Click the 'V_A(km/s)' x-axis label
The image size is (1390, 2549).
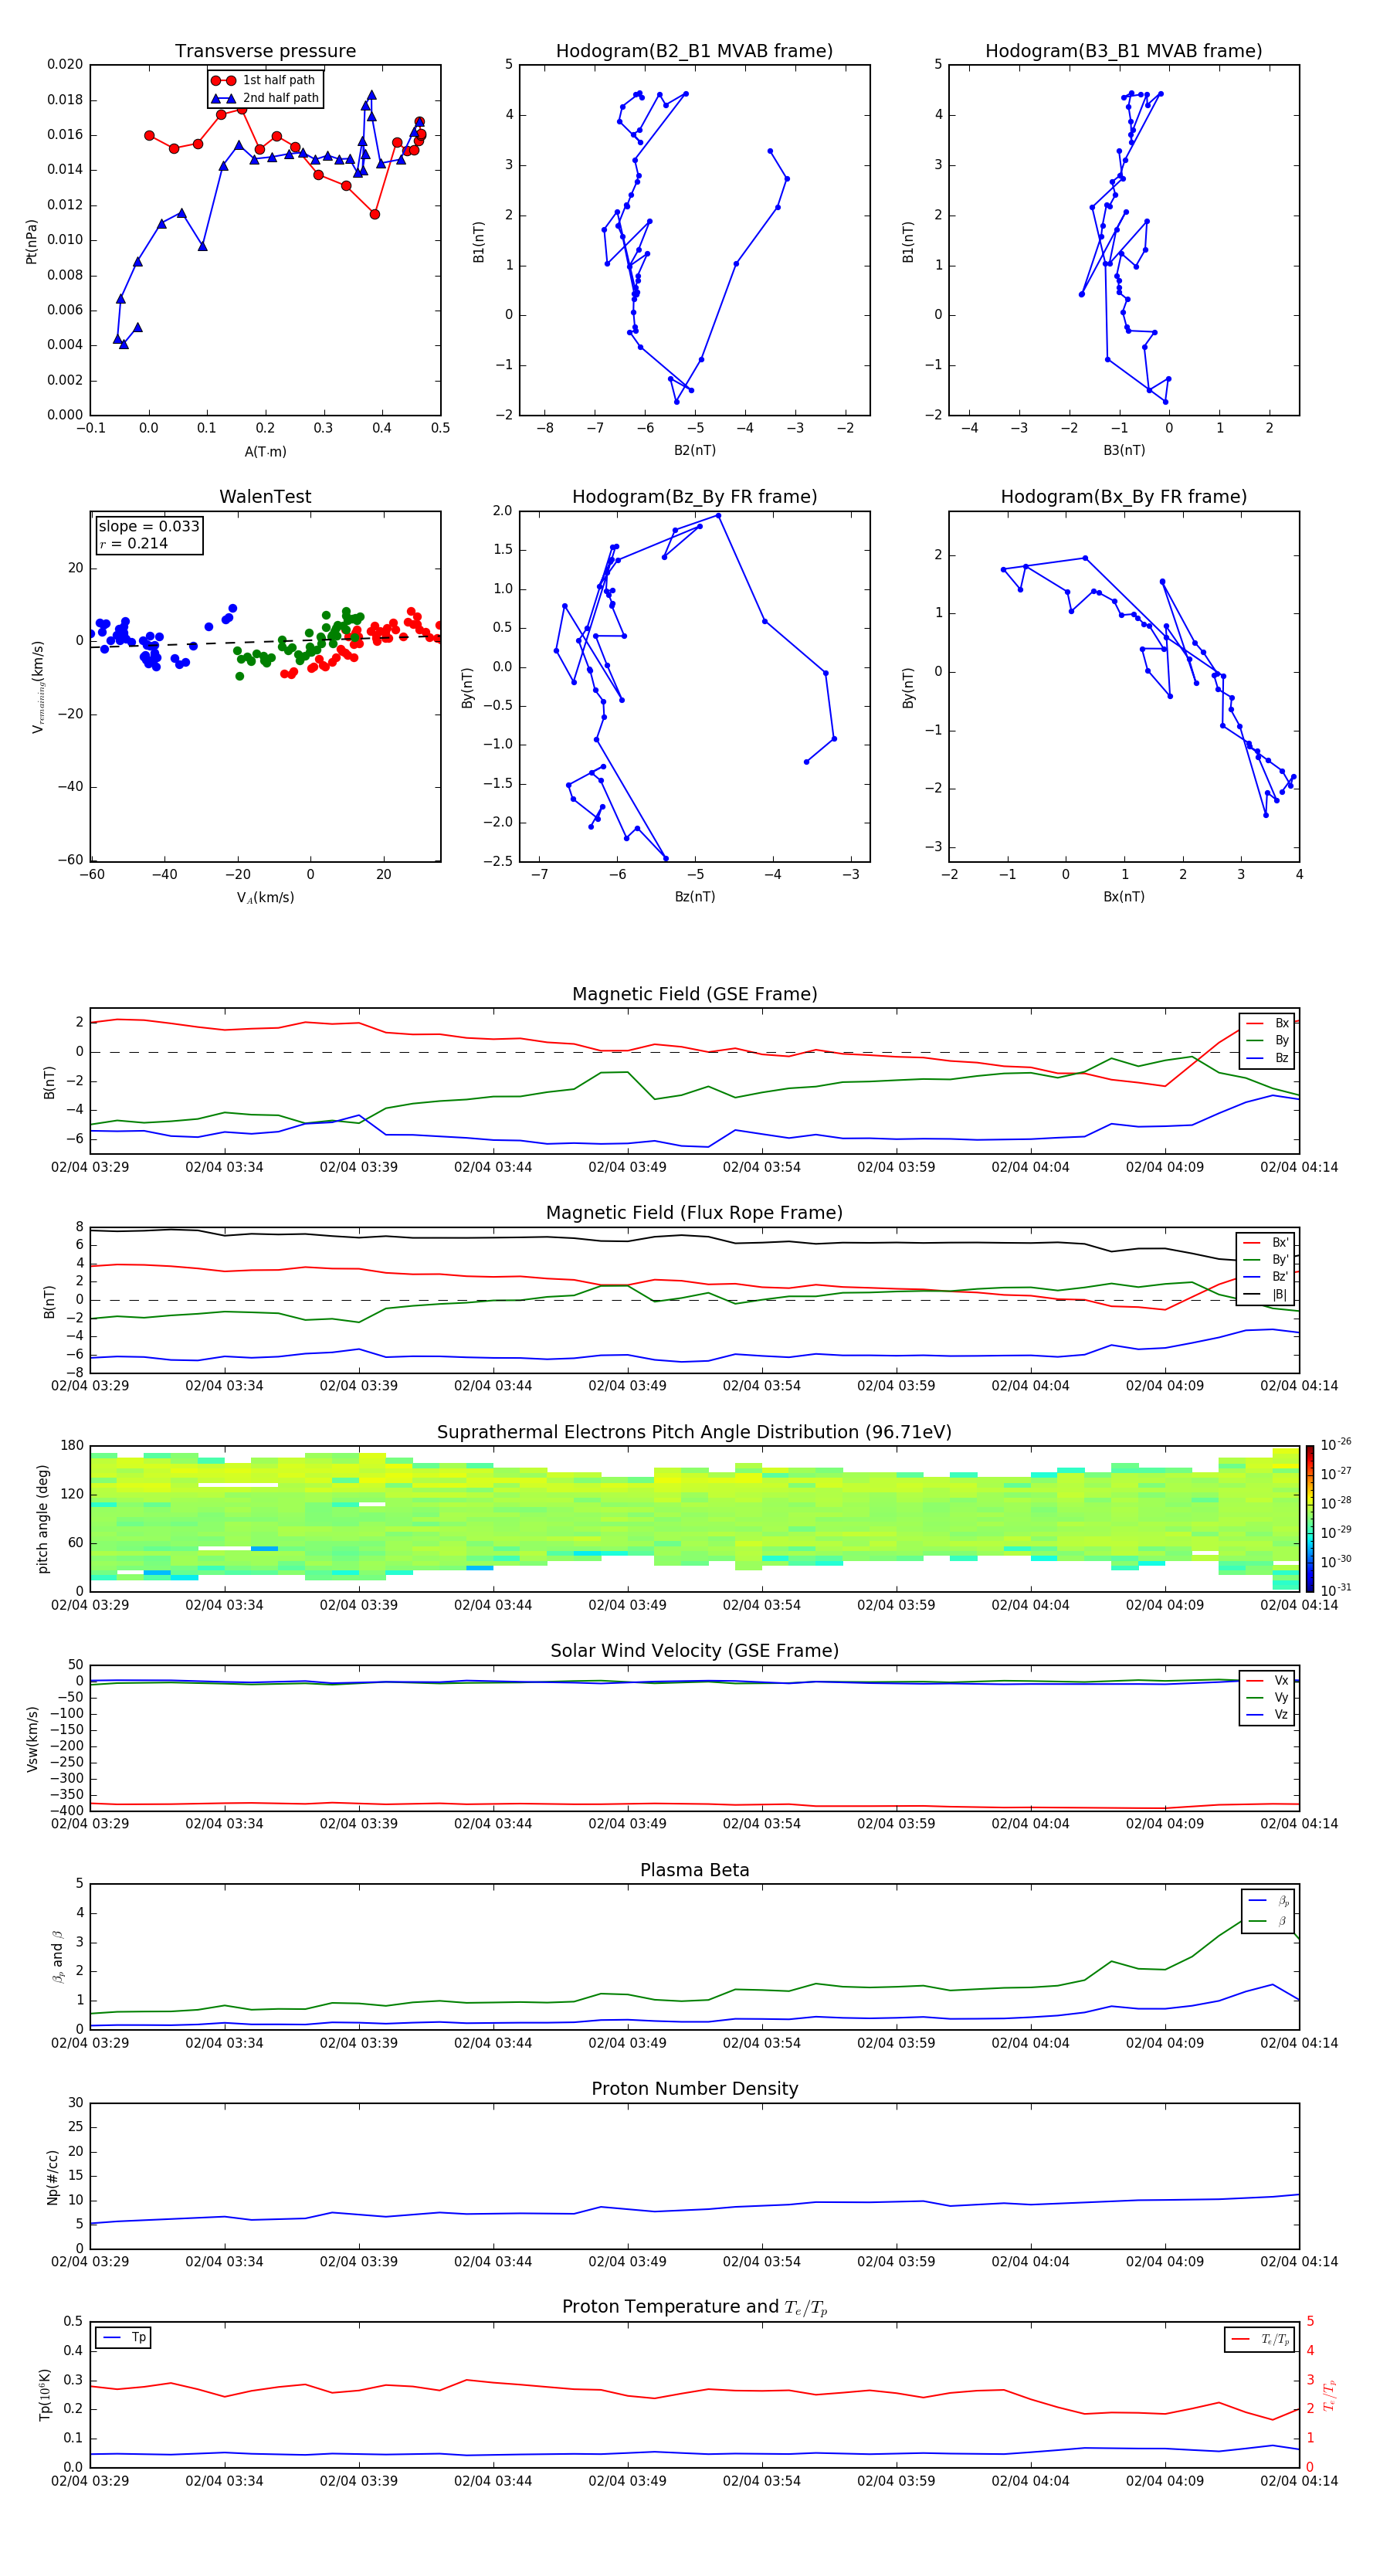pyautogui.click(x=265, y=898)
